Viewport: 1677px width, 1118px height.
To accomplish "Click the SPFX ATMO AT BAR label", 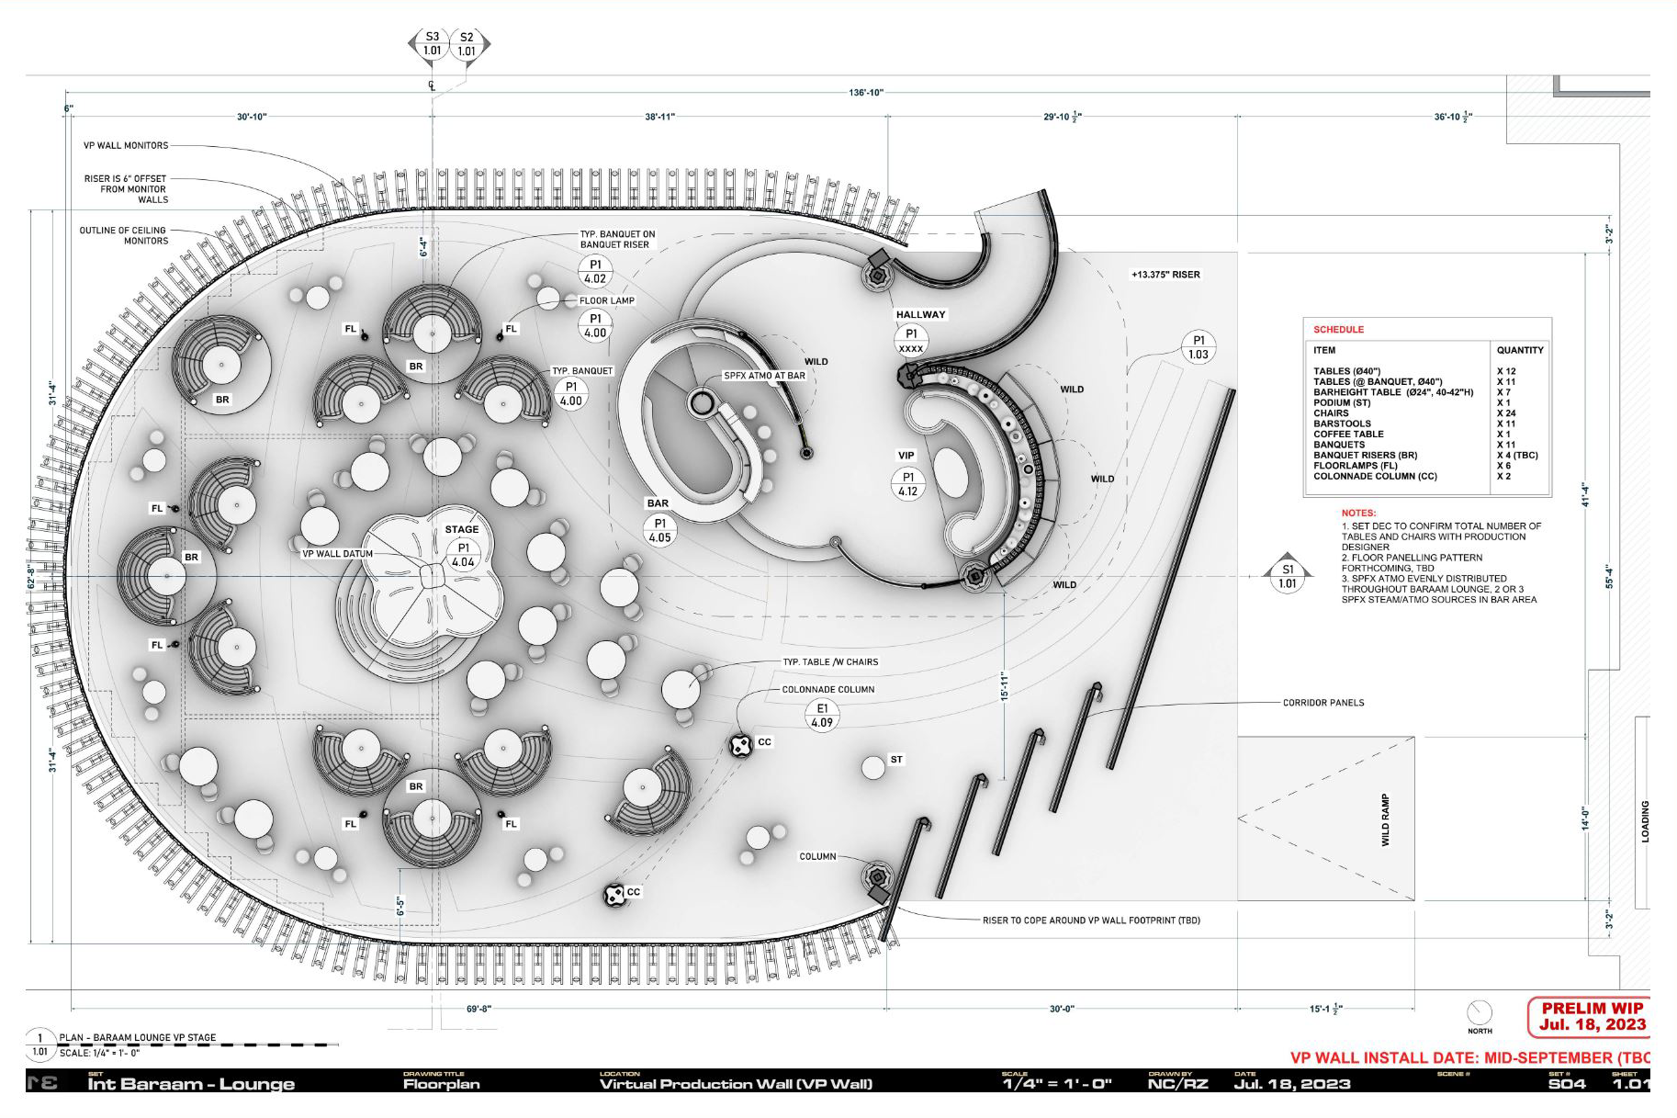I will coord(764,376).
